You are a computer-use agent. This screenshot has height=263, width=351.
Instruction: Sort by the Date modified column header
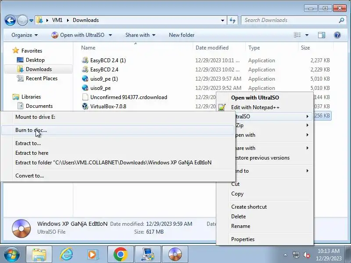tap(212, 48)
